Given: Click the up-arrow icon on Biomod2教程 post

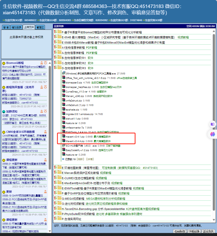Looking at the screenshot, I should point(45,63).
